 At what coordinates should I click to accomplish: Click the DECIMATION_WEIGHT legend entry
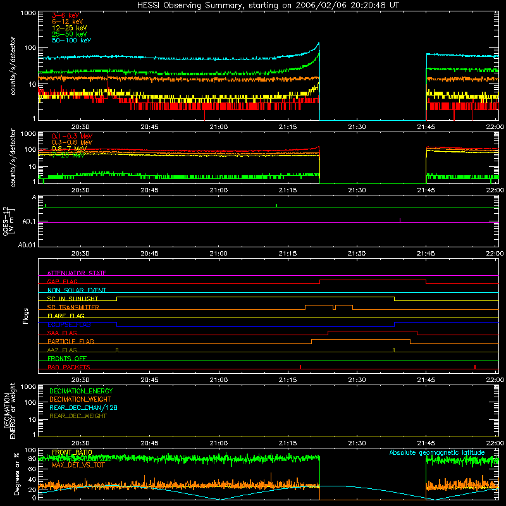[80, 399]
